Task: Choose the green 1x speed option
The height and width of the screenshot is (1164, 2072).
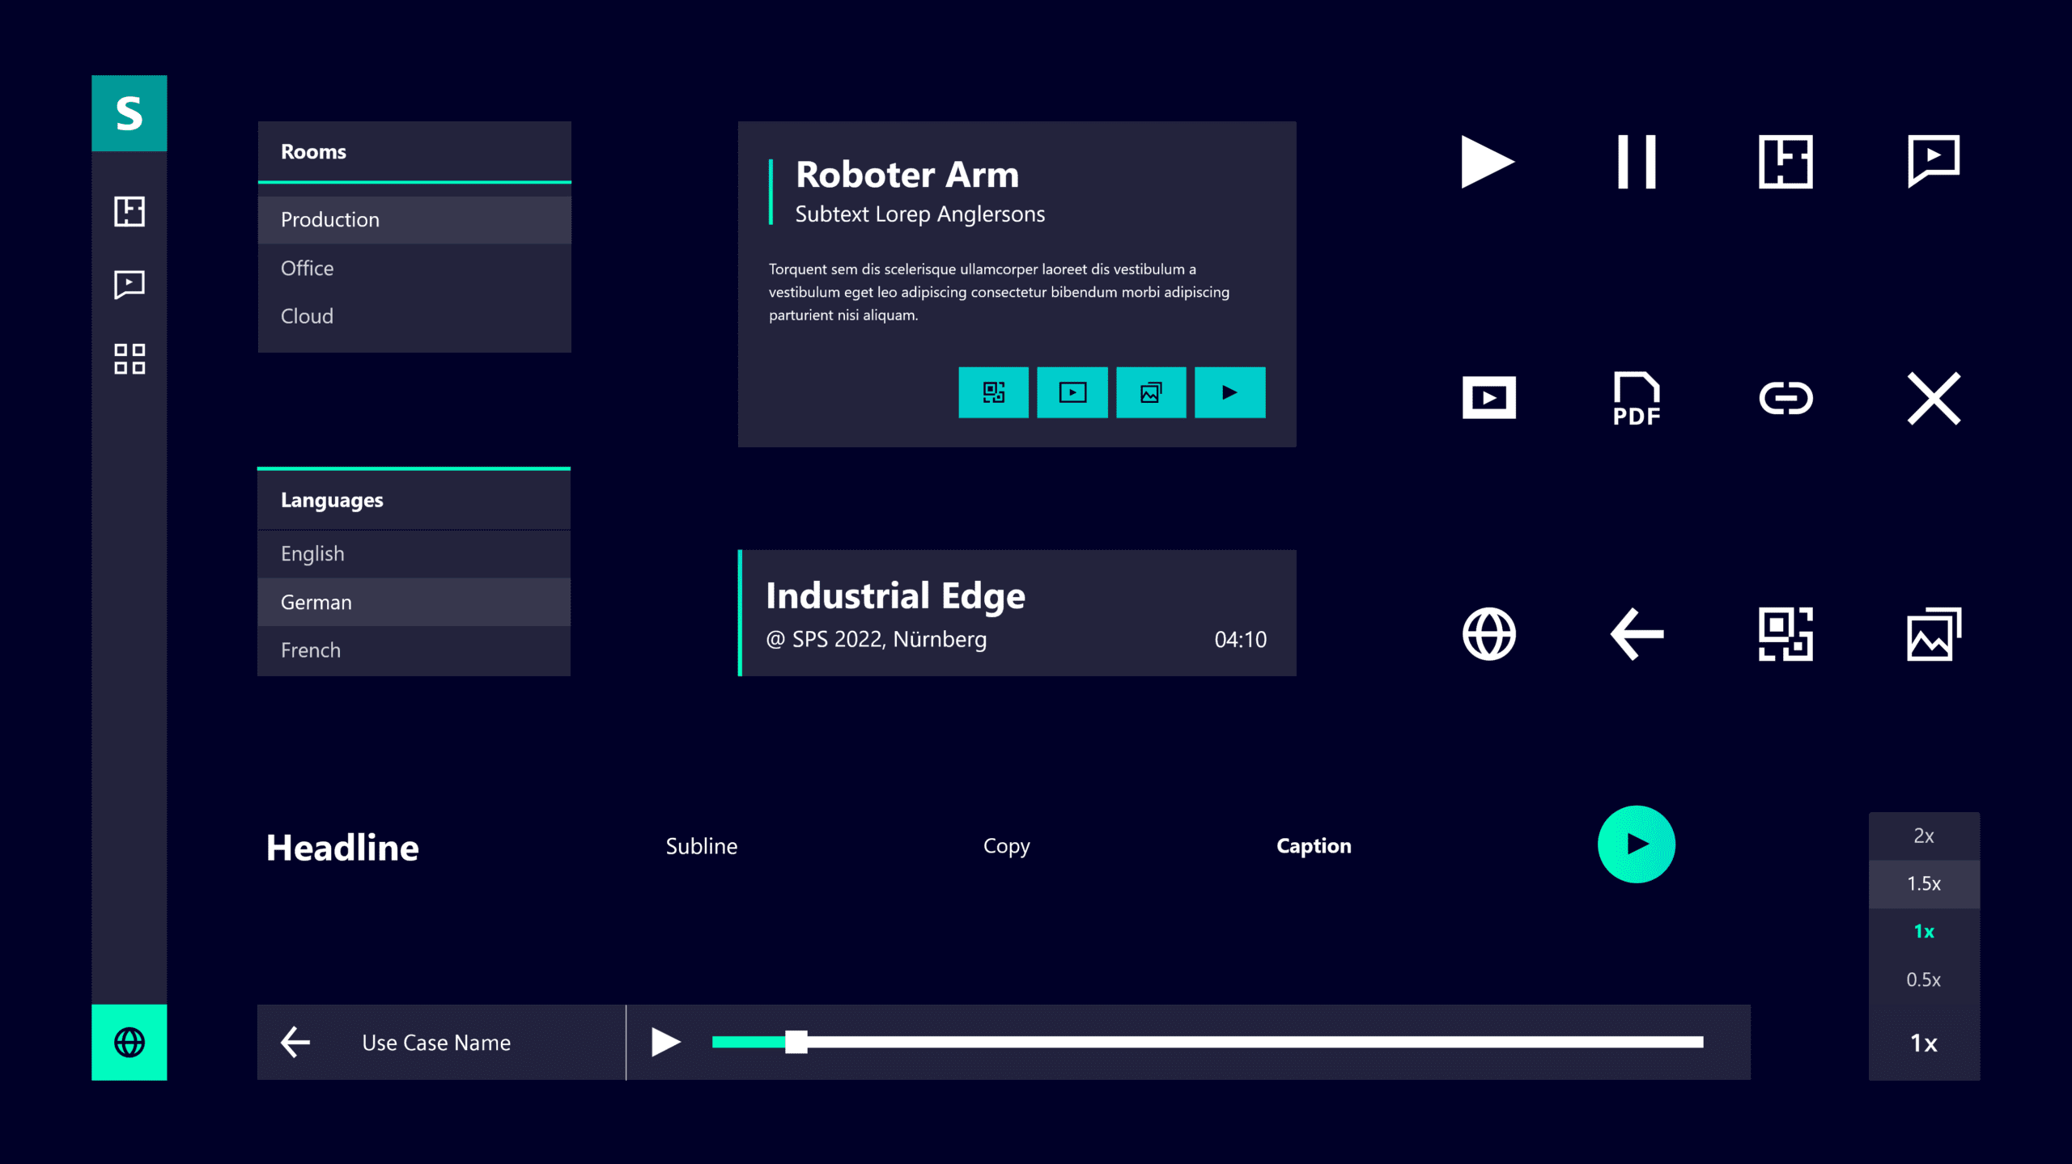Action: [x=1924, y=932]
